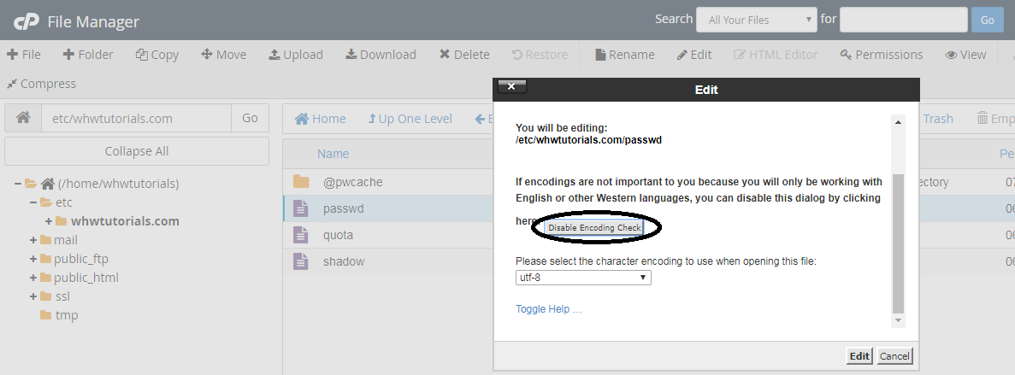This screenshot has width=1015, height=375.
Task: Open the Upload tool
Action: (x=296, y=55)
